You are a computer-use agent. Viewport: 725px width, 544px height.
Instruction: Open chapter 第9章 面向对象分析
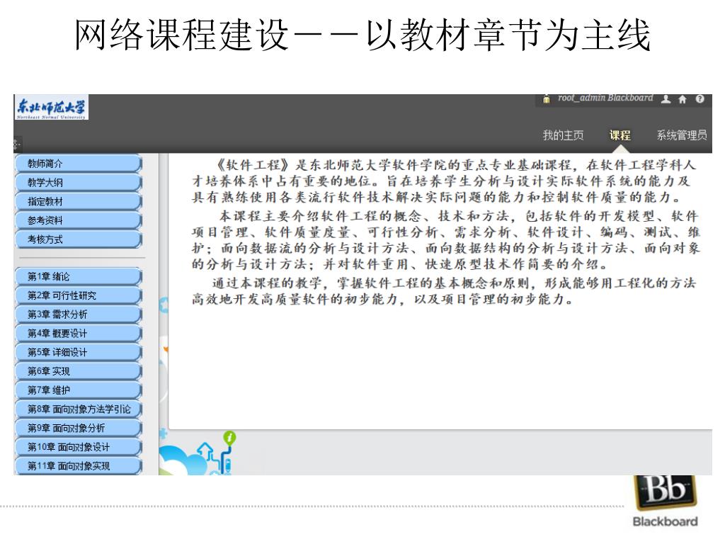78,429
